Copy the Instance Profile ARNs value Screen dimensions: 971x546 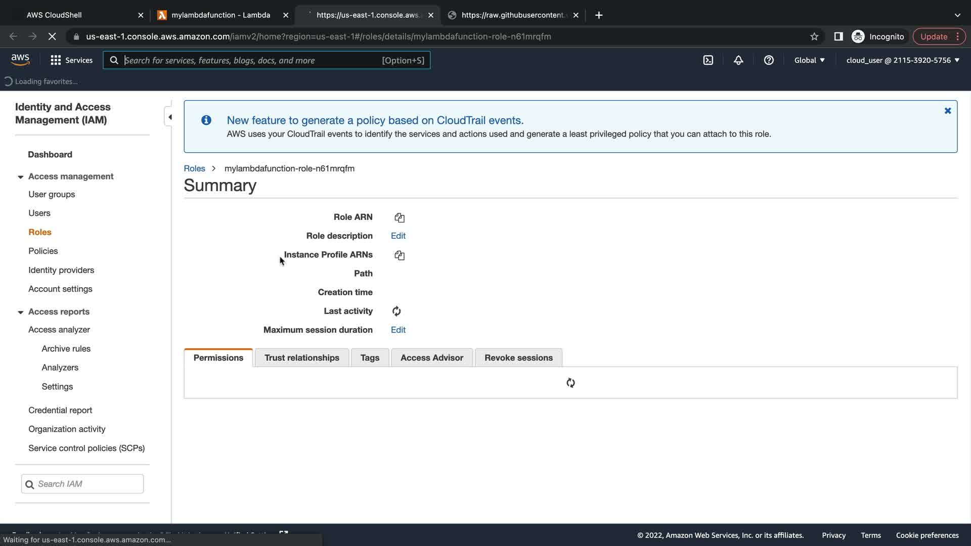(400, 255)
